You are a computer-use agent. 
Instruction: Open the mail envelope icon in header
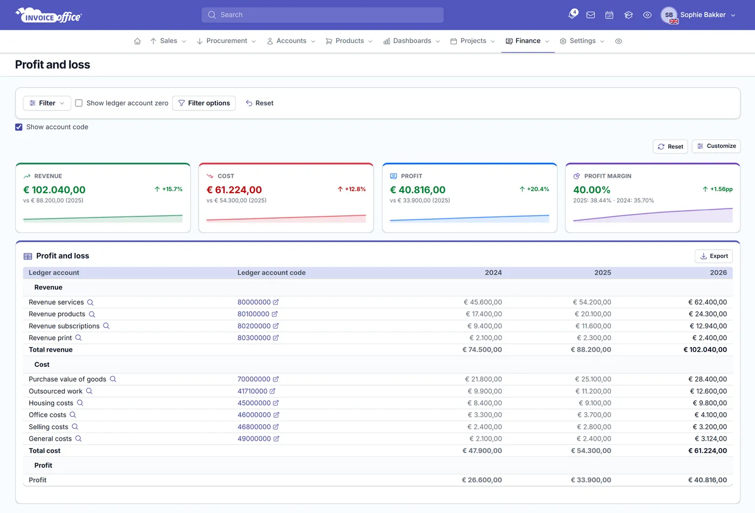tap(591, 15)
